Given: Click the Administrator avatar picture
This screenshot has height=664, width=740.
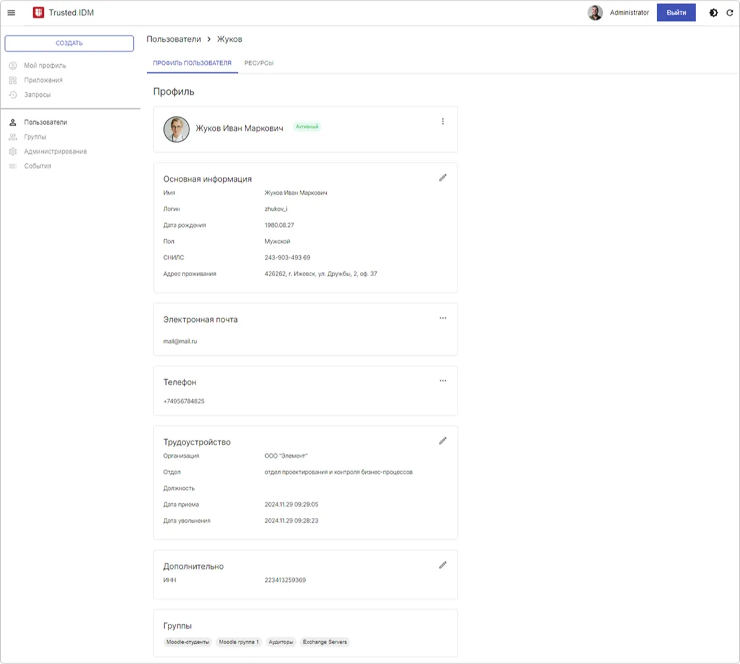Looking at the screenshot, I should coord(595,12).
